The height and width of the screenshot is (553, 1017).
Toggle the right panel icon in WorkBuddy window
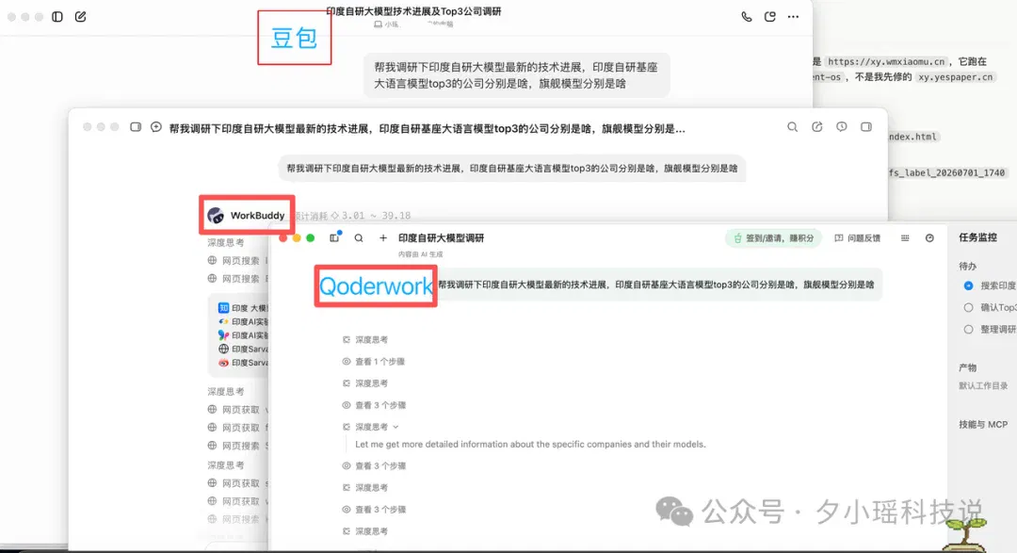[x=866, y=127]
